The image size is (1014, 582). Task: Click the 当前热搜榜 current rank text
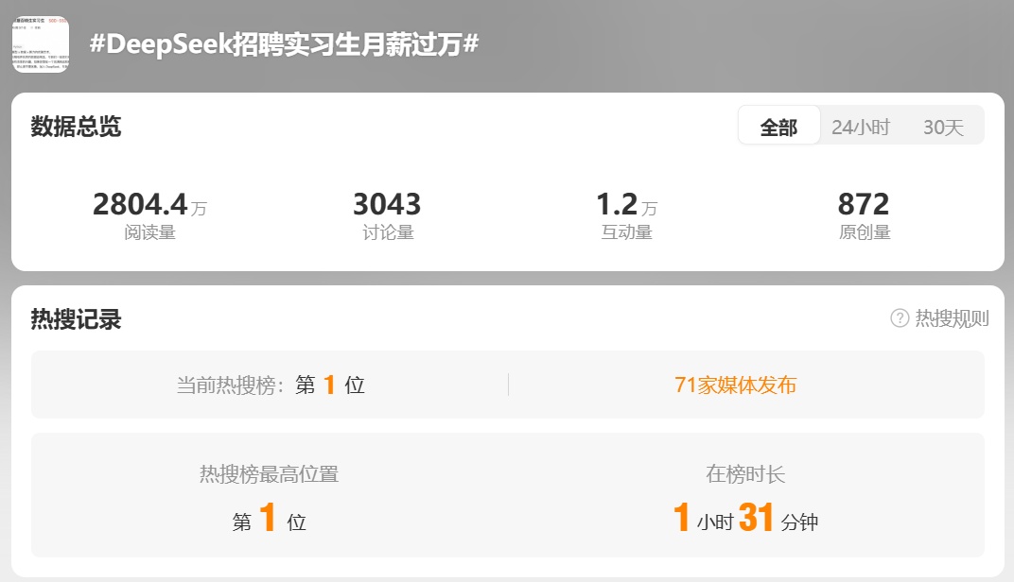point(271,385)
